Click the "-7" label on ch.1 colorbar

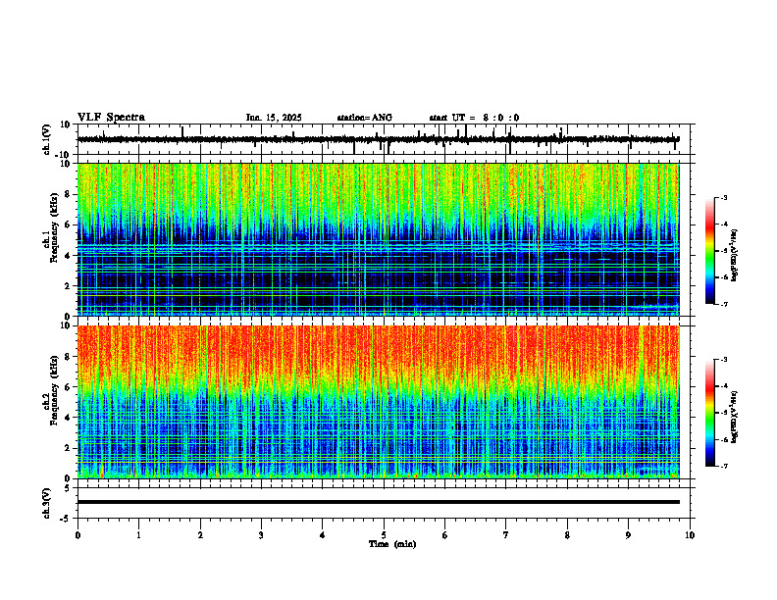724,304
